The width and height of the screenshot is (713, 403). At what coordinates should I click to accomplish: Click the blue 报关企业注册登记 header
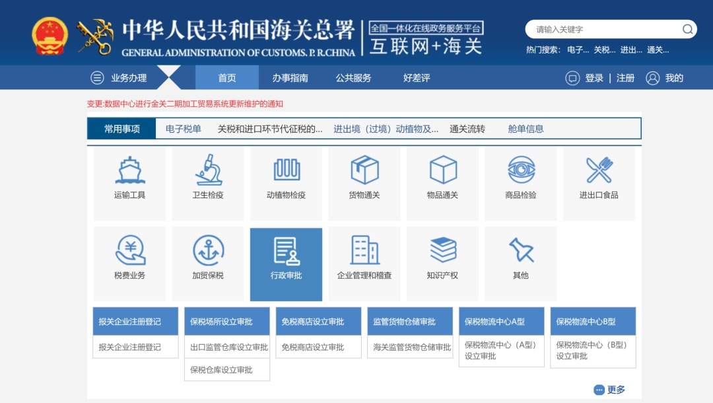[x=135, y=322]
